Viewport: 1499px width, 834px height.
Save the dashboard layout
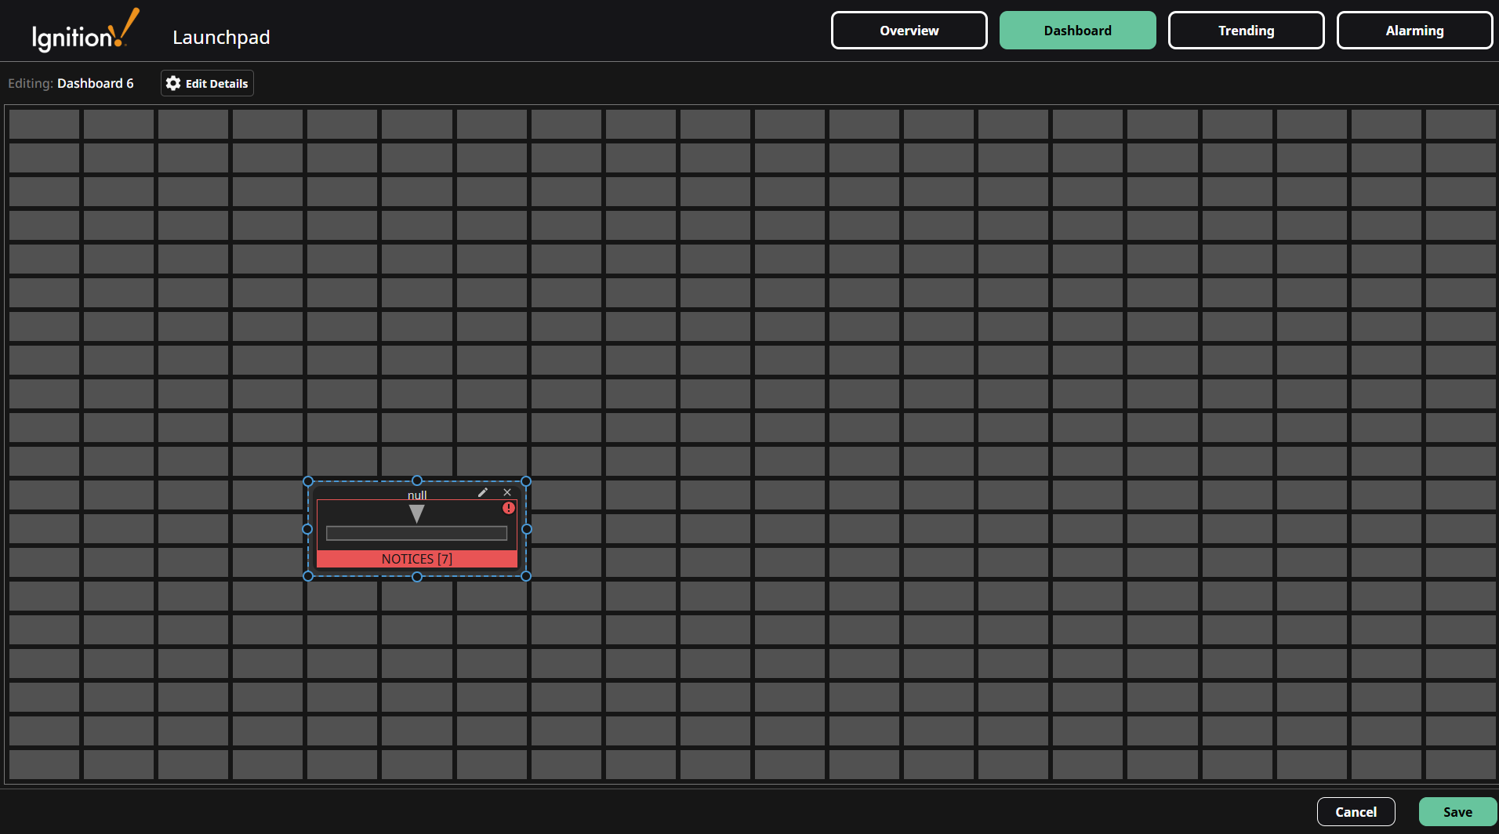click(1457, 811)
